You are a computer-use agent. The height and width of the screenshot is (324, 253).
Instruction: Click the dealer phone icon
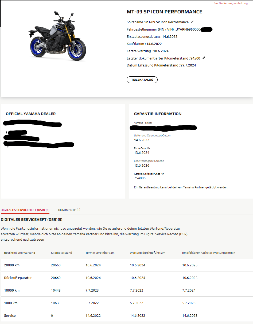[7, 132]
